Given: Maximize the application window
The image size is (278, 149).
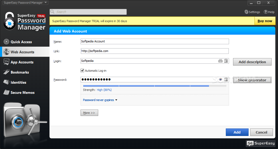Looking at the screenshot, I should [259, 3].
